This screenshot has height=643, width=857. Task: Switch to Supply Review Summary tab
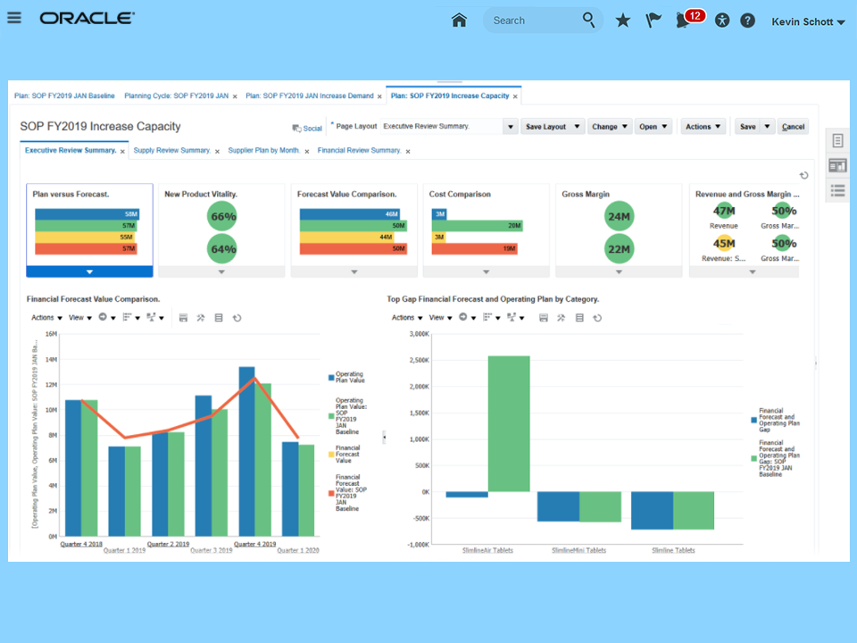[171, 150]
